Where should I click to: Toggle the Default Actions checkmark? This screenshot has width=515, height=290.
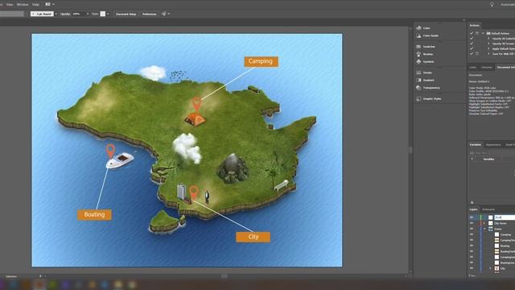click(472, 33)
